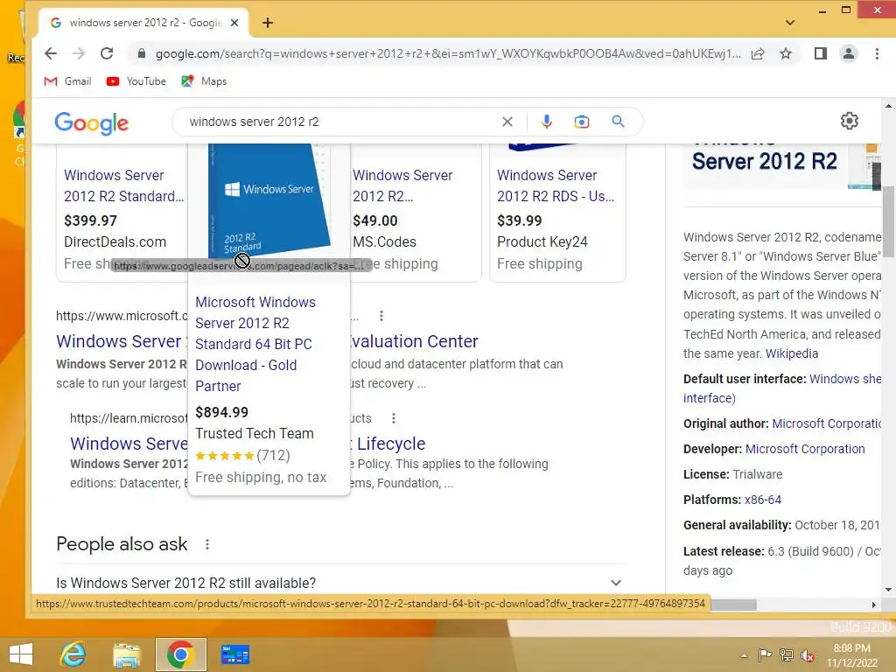Open Microsoft Windows Server Standard 64 Bit link
Image resolution: width=896 pixels, height=672 pixels.
(255, 344)
